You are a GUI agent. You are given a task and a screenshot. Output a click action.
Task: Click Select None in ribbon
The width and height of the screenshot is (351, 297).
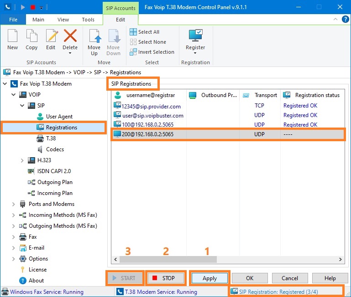click(148, 42)
